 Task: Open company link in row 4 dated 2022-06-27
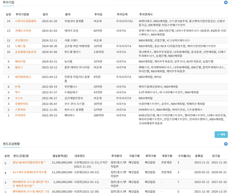(19, 98)
